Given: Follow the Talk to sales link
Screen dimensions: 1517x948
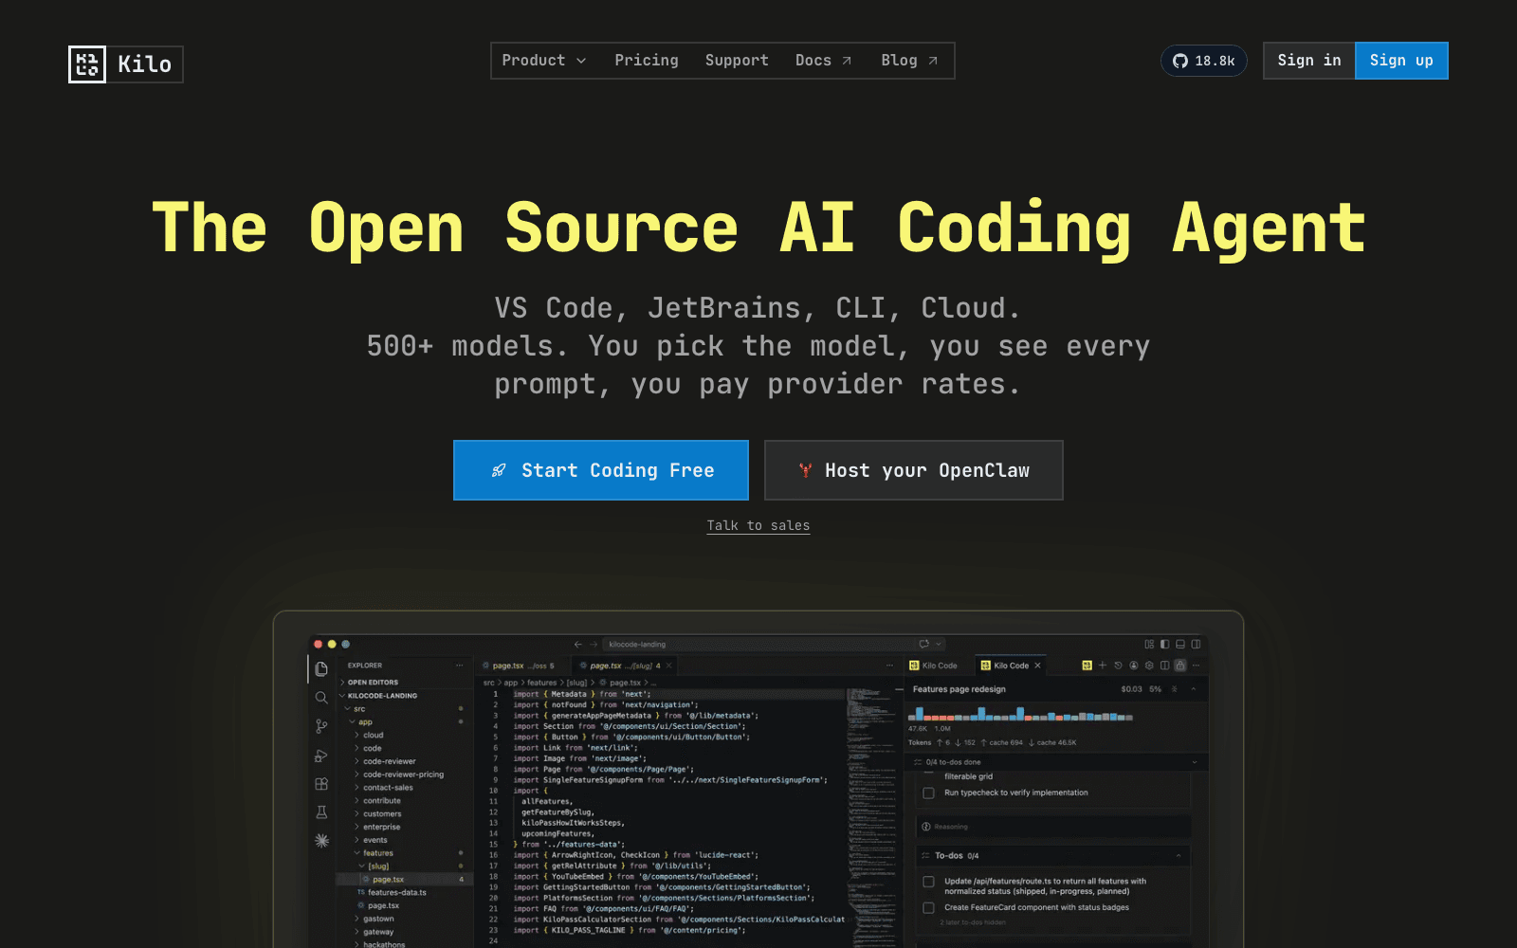Looking at the screenshot, I should tap(758, 525).
